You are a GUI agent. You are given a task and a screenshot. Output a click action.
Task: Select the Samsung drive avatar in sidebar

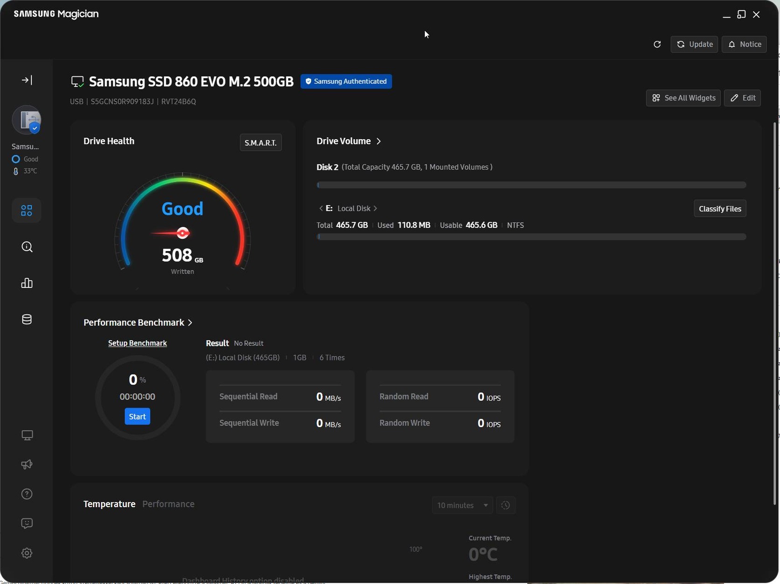coord(27,120)
